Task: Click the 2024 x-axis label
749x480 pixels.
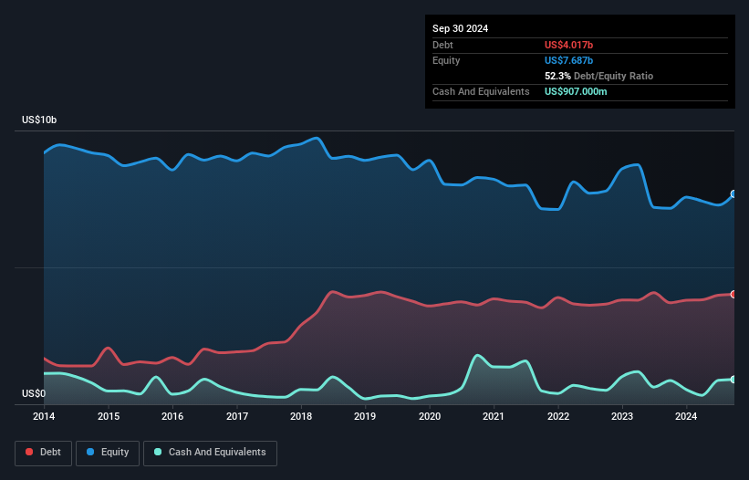Action: [x=686, y=416]
